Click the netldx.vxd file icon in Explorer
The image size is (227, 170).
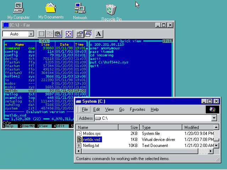[79, 139]
